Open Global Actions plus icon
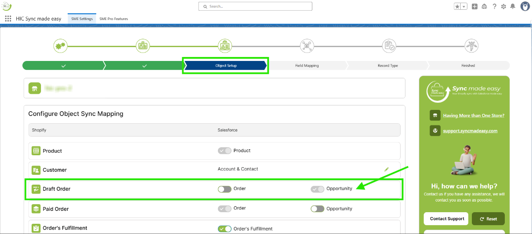The height and width of the screenshot is (234, 532). click(475, 6)
